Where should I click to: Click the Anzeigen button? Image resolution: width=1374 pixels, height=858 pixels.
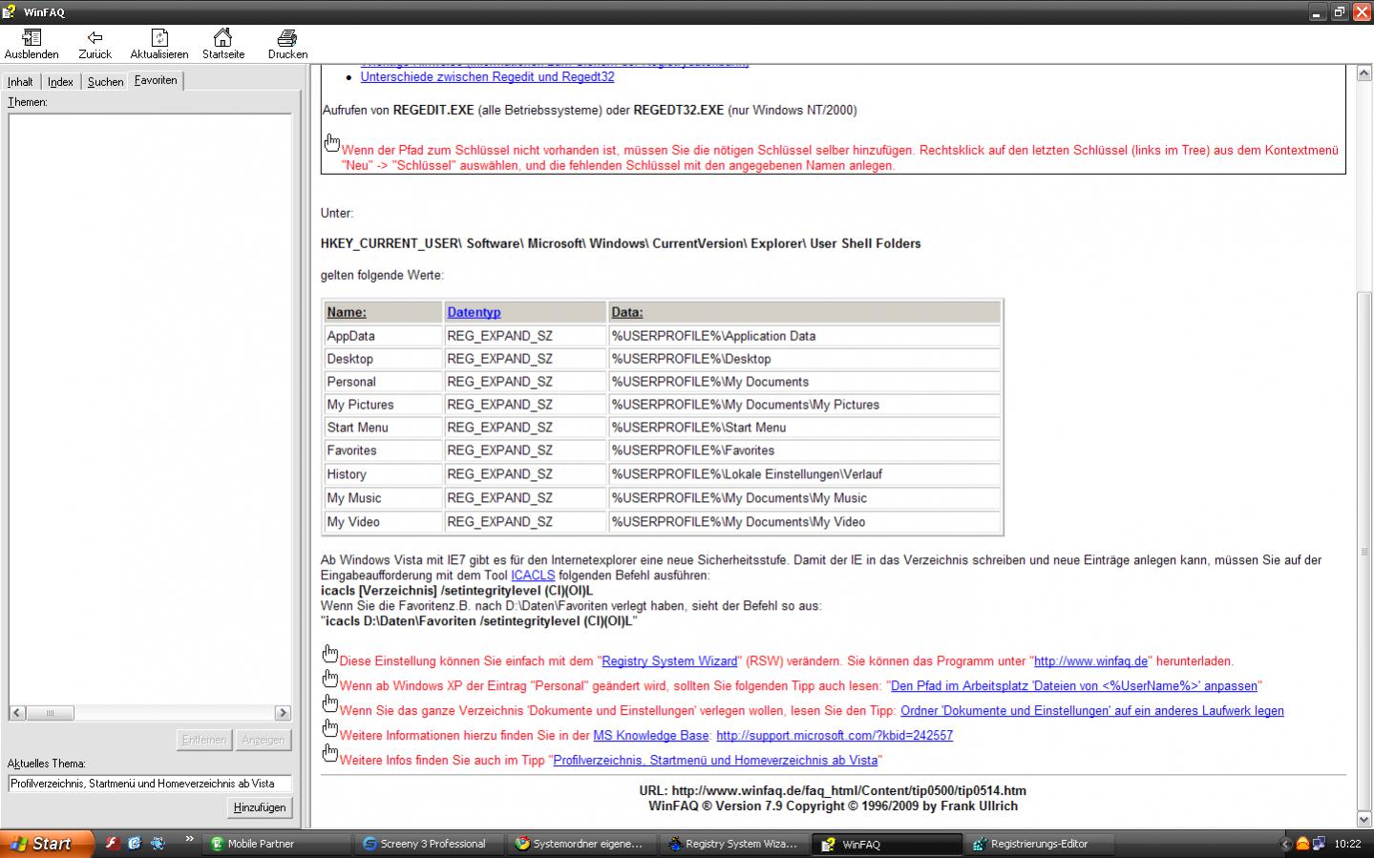coord(263,740)
